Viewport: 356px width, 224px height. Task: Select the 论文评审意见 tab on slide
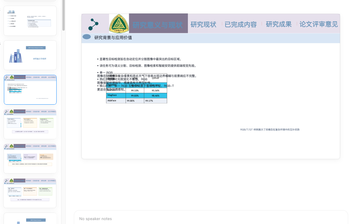click(319, 24)
